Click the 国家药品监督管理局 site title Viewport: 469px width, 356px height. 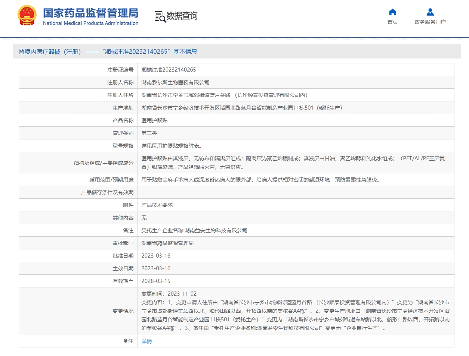91,13
